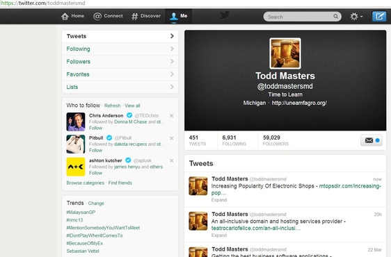The height and width of the screenshot is (257, 391).
Task: Expand the hosting services provider tweet
Action: 219,235
